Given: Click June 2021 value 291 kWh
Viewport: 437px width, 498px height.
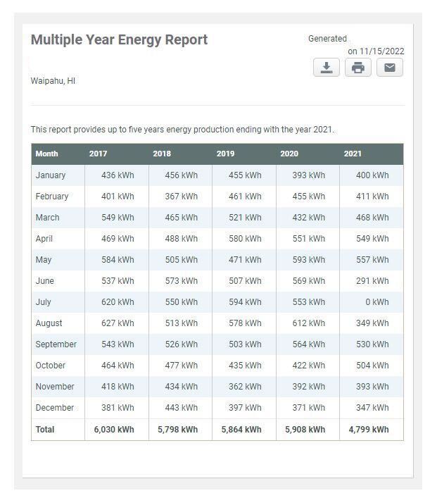Looking at the screenshot, I should (x=372, y=281).
